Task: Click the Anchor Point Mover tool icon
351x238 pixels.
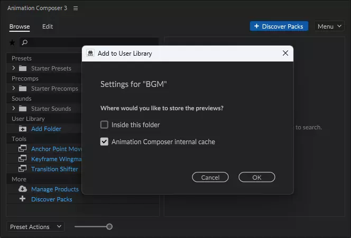Action: tap(22, 148)
